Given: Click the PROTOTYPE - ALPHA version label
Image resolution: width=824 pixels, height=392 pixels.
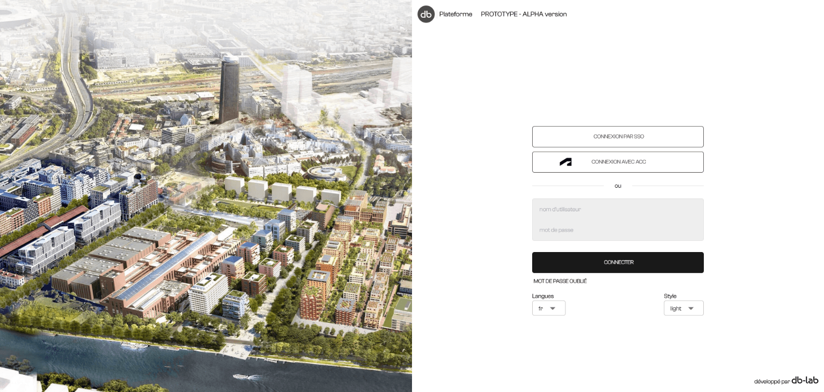Looking at the screenshot, I should (x=524, y=14).
